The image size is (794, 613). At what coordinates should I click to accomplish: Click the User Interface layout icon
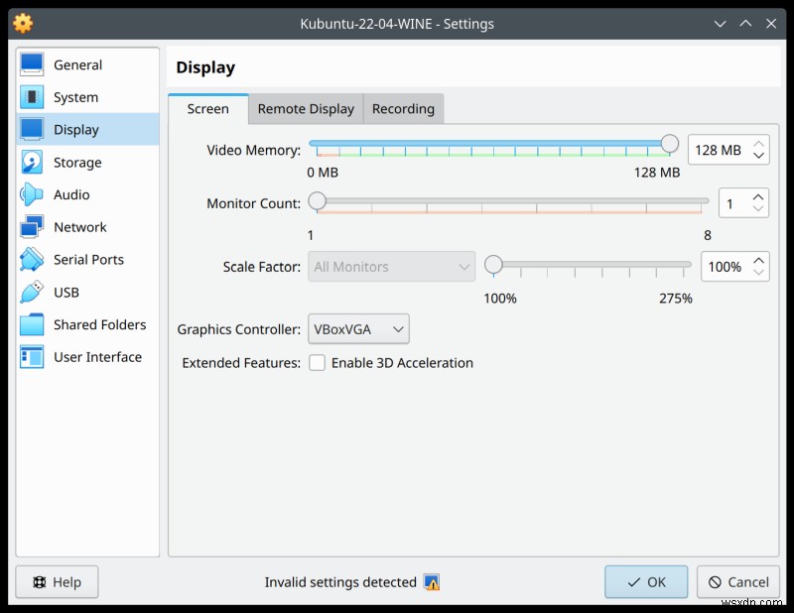pyautogui.click(x=32, y=357)
